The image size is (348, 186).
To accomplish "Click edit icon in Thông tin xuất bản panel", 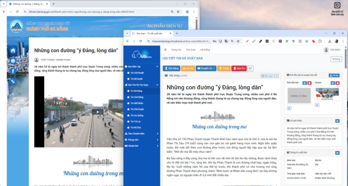I will (x=338, y=153).
